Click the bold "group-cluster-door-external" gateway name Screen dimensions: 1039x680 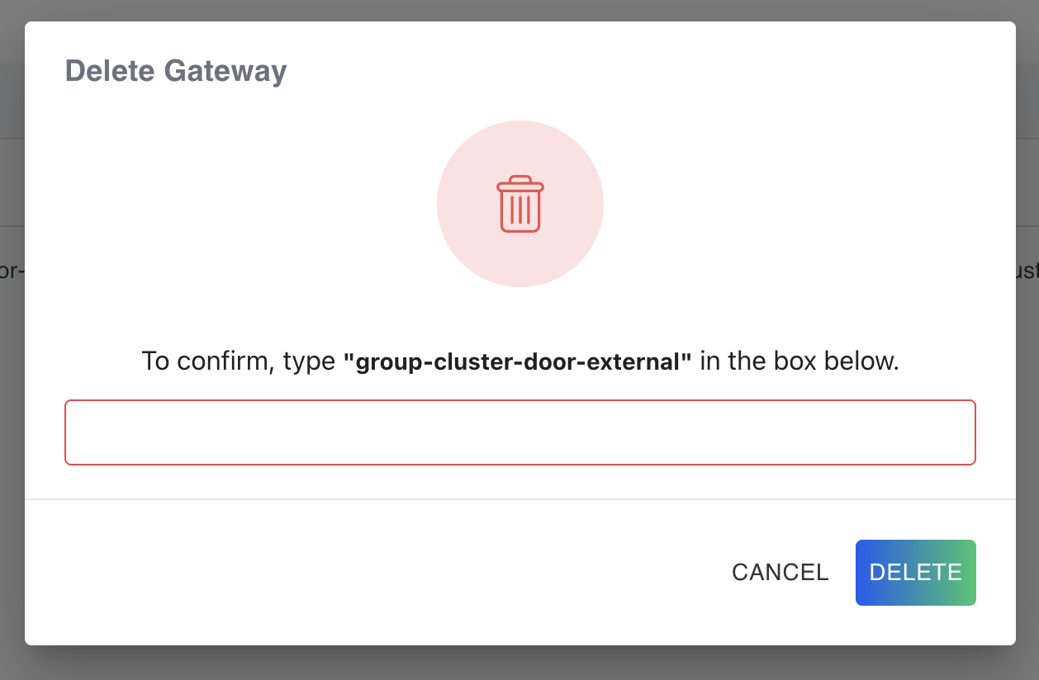tap(519, 361)
